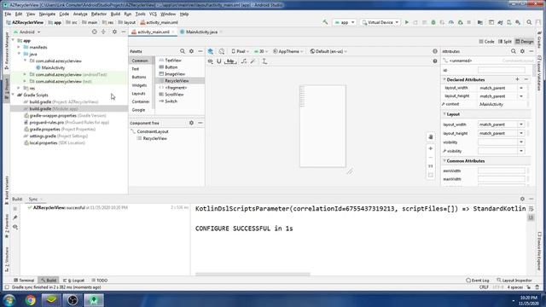Screen dimensions: 546x307
Task: Select the Sync tab in Build panel
Action: [33, 199]
